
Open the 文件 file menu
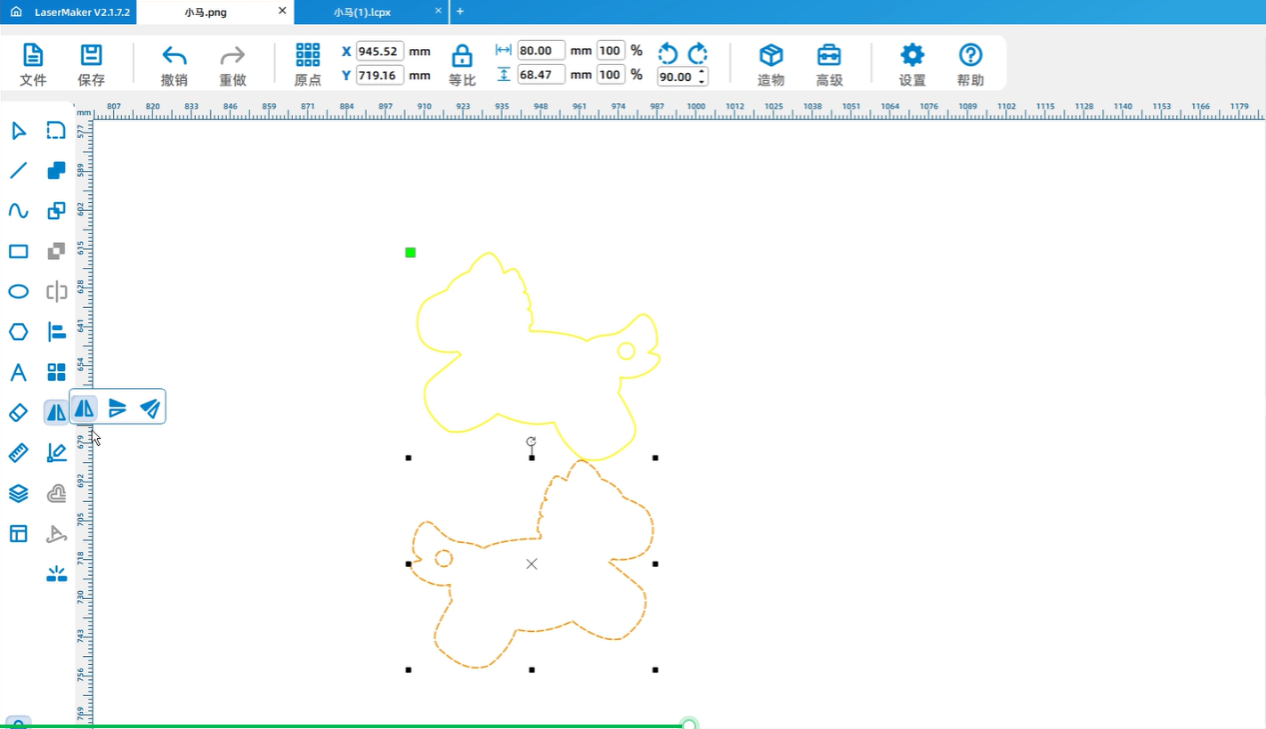coord(33,65)
